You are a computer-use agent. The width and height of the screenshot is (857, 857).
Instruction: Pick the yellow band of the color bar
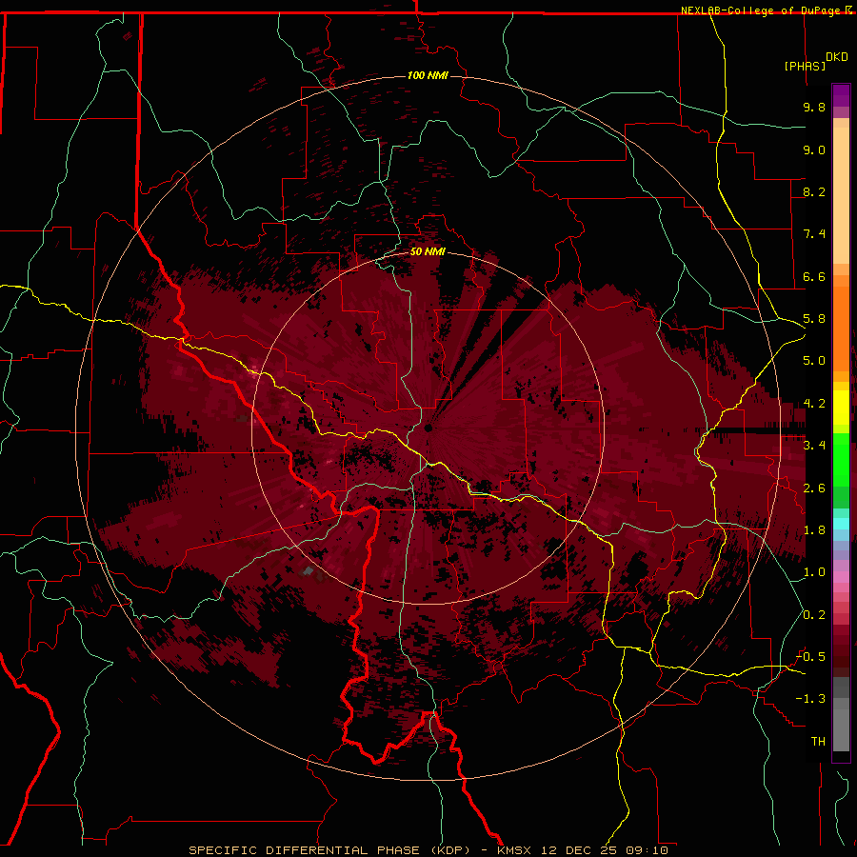click(x=841, y=408)
